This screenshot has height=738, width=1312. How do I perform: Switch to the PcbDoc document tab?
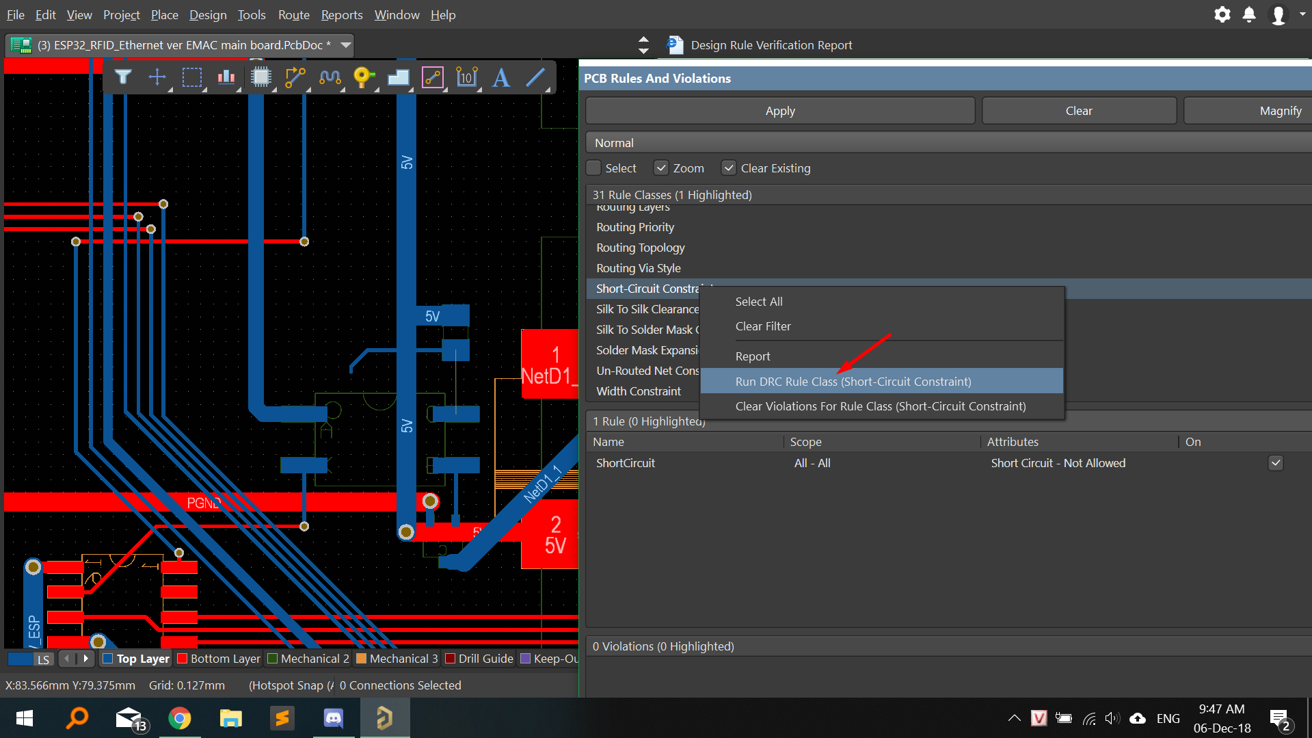coord(180,45)
